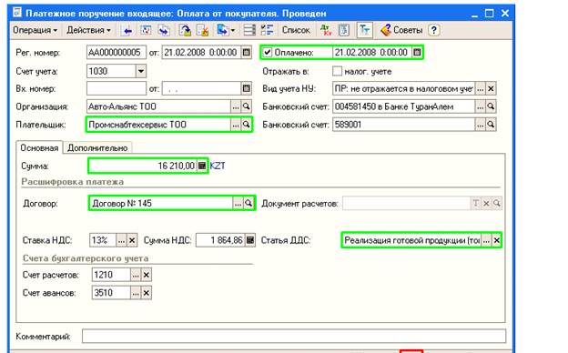This screenshot has width=568, height=353.
Task: Click the create-based-on document icon
Action: (x=222, y=30)
